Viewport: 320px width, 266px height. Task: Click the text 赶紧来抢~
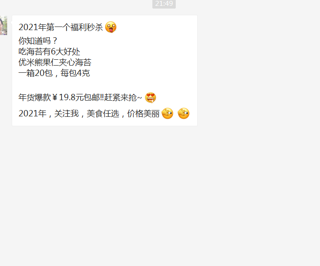pyautogui.click(x=123, y=98)
